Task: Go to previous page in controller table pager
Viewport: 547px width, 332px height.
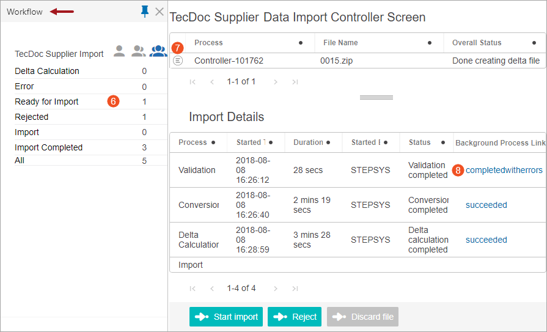Action: (x=212, y=82)
